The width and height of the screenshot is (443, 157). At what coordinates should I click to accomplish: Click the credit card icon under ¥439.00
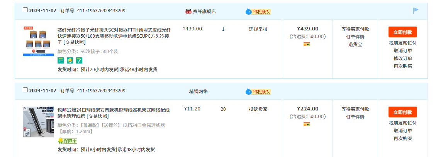click(x=307, y=44)
